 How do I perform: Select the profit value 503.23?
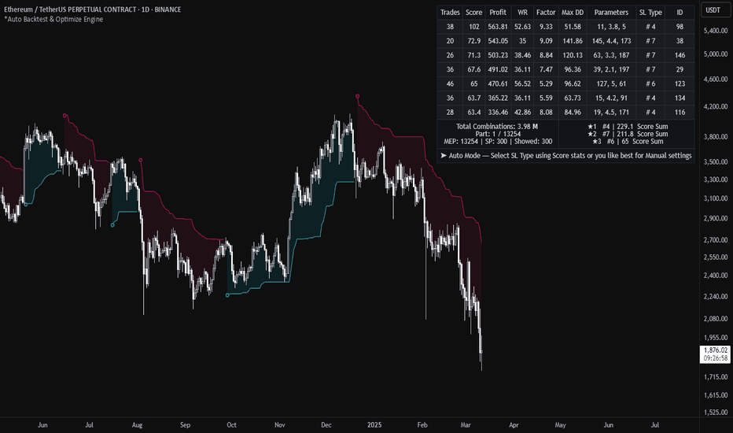(x=498, y=55)
